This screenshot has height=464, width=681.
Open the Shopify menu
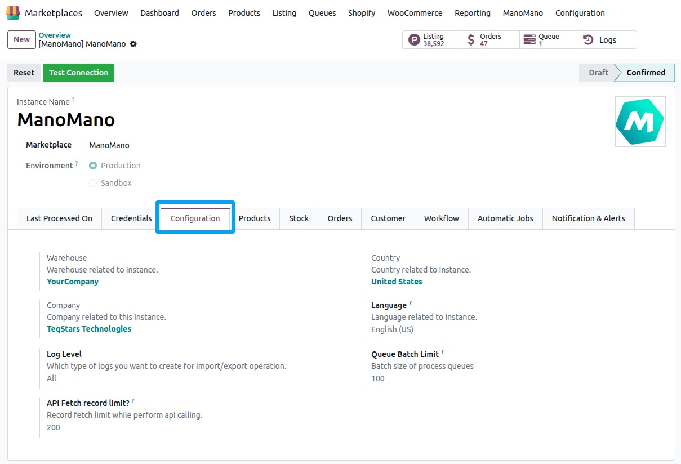pos(362,13)
